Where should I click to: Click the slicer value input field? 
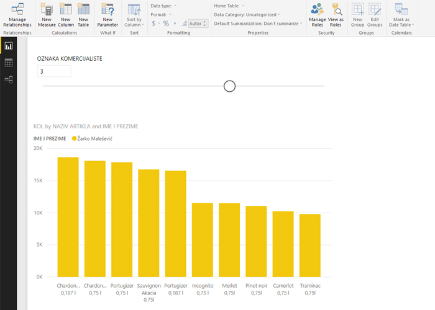pos(54,72)
